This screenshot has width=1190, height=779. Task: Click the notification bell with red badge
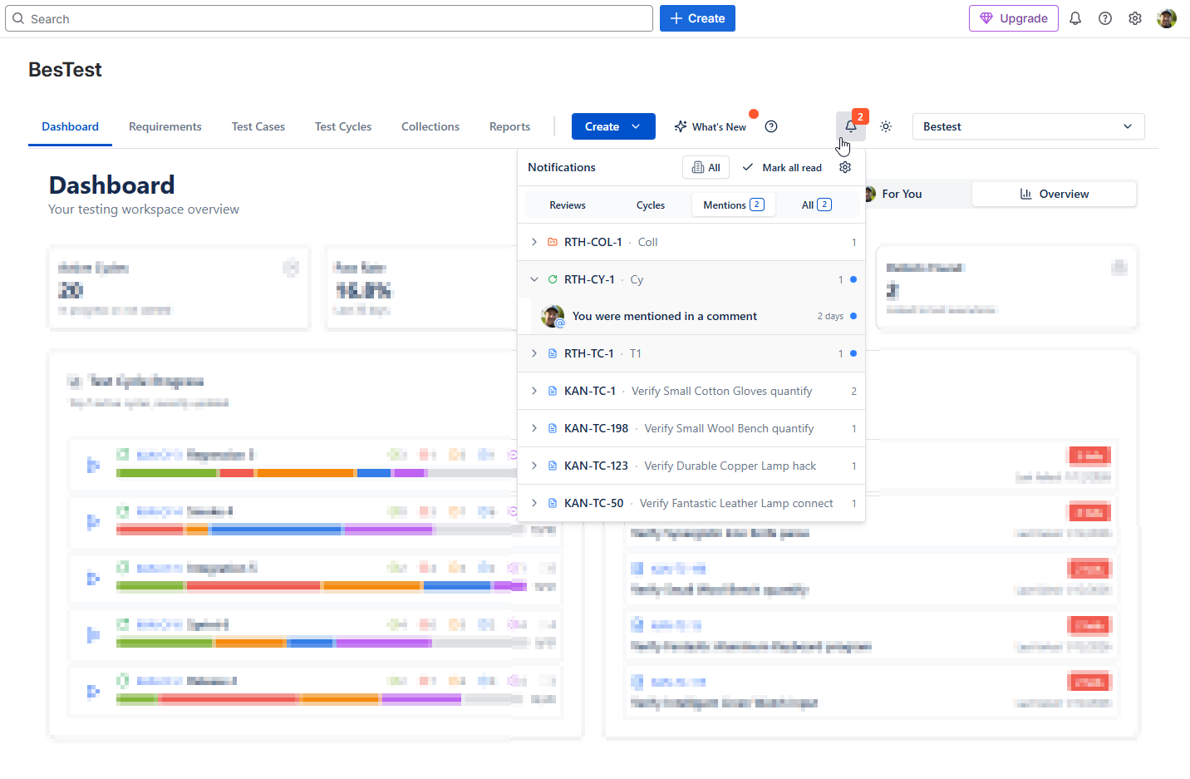[851, 126]
